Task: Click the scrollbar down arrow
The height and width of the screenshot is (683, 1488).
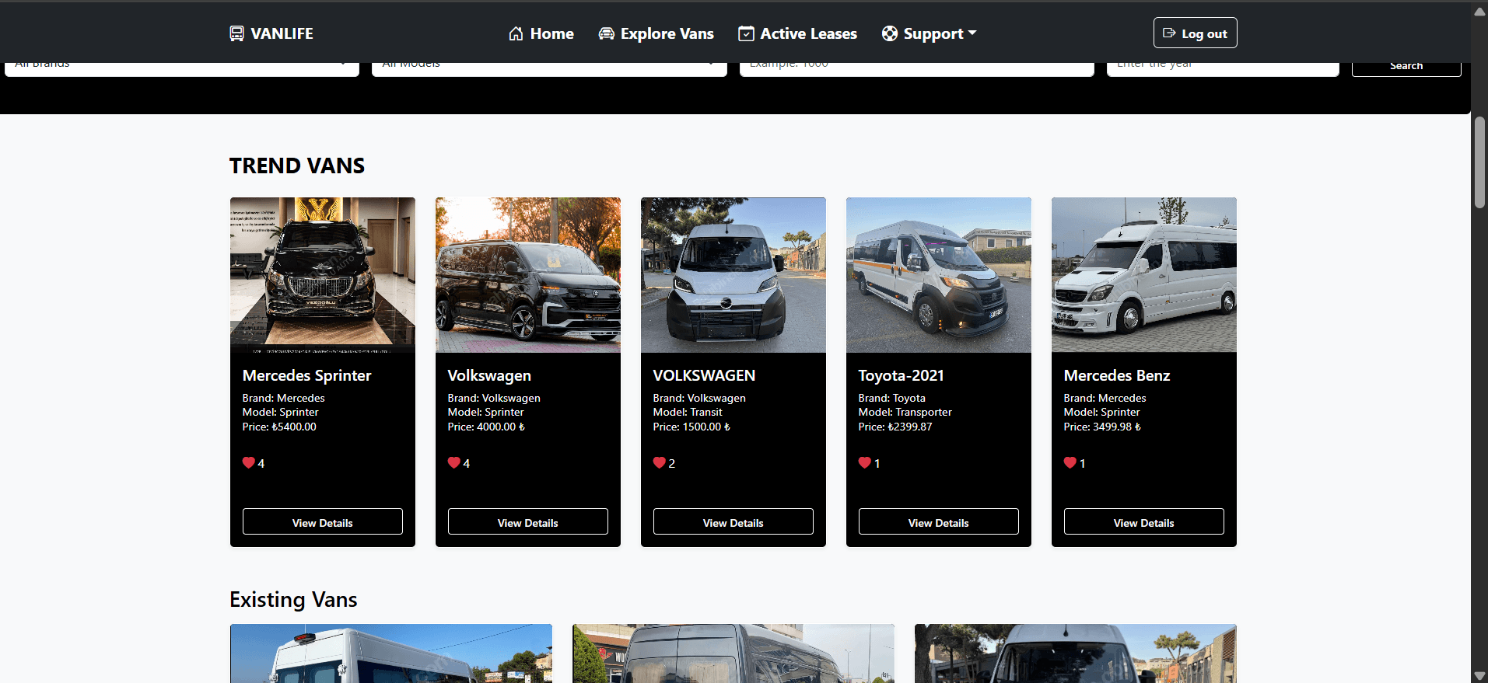Action: [1479, 676]
